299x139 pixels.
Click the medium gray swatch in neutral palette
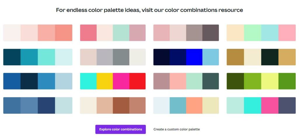pyautogui.click(x=121, y=57)
